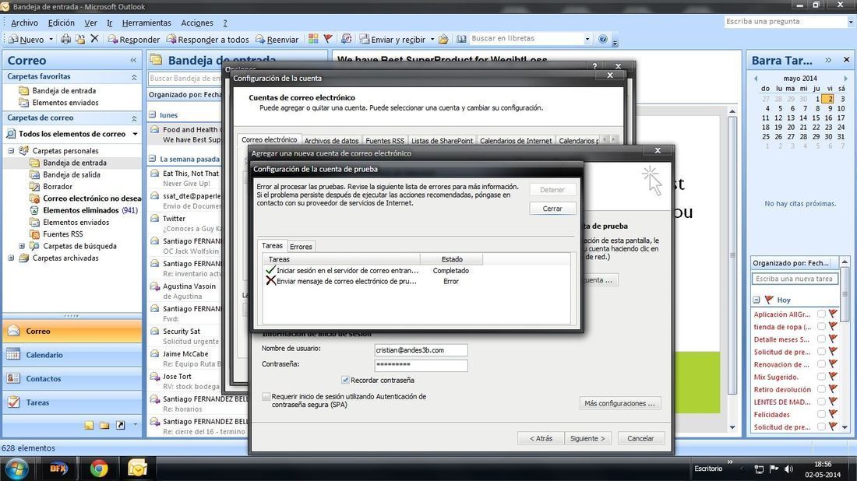Check off the Detalle meses S... task checkbox

coord(821,339)
